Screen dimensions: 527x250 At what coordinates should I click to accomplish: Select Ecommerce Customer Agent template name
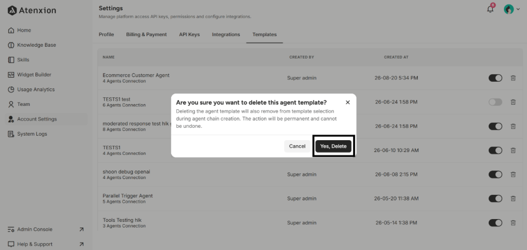pos(136,75)
